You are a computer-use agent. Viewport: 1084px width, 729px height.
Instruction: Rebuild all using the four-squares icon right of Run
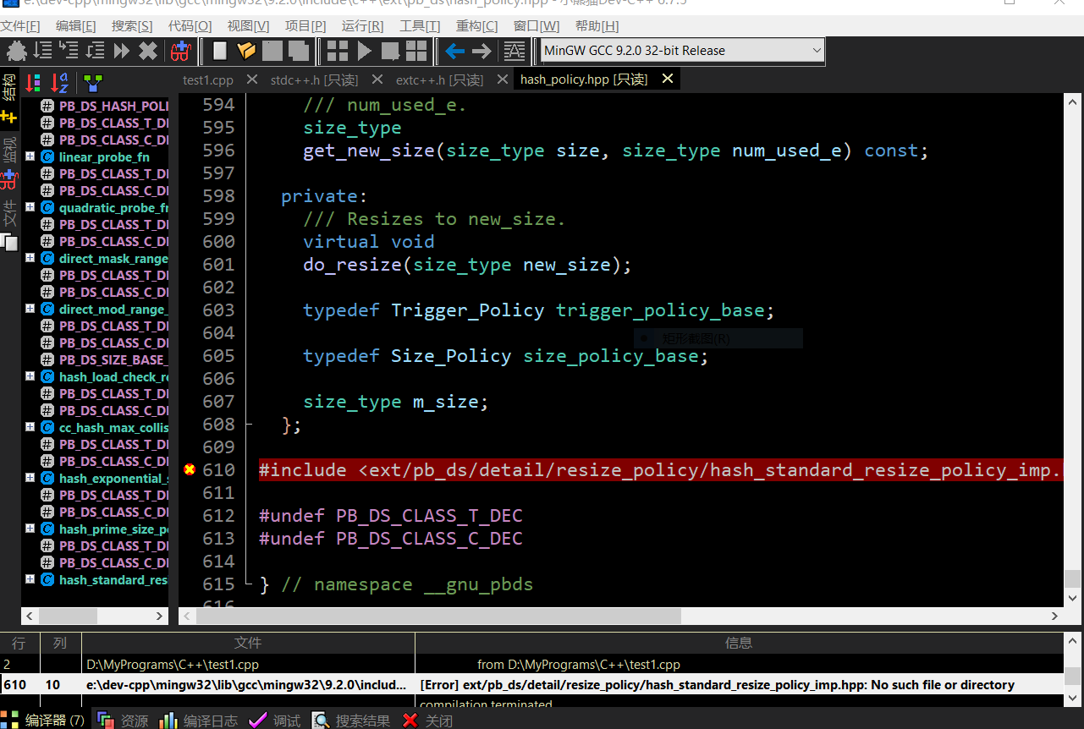point(416,51)
